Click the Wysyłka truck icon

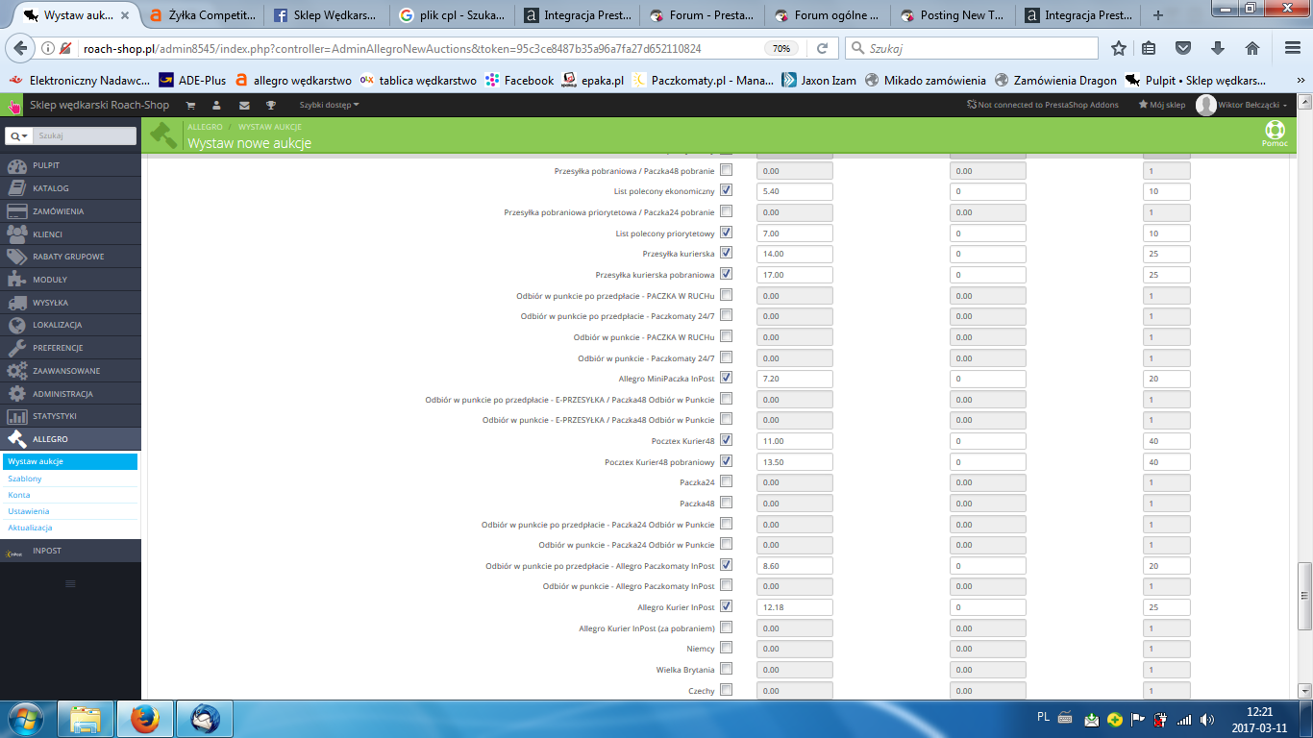[x=16, y=303]
